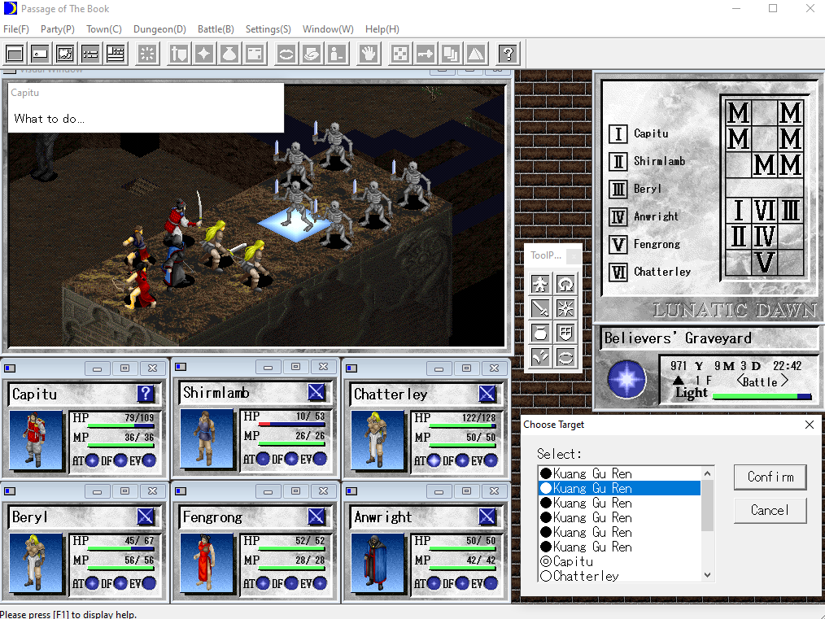Image resolution: width=825 pixels, height=619 pixels.
Task: Open the Party(P) menu
Action: (x=58, y=29)
